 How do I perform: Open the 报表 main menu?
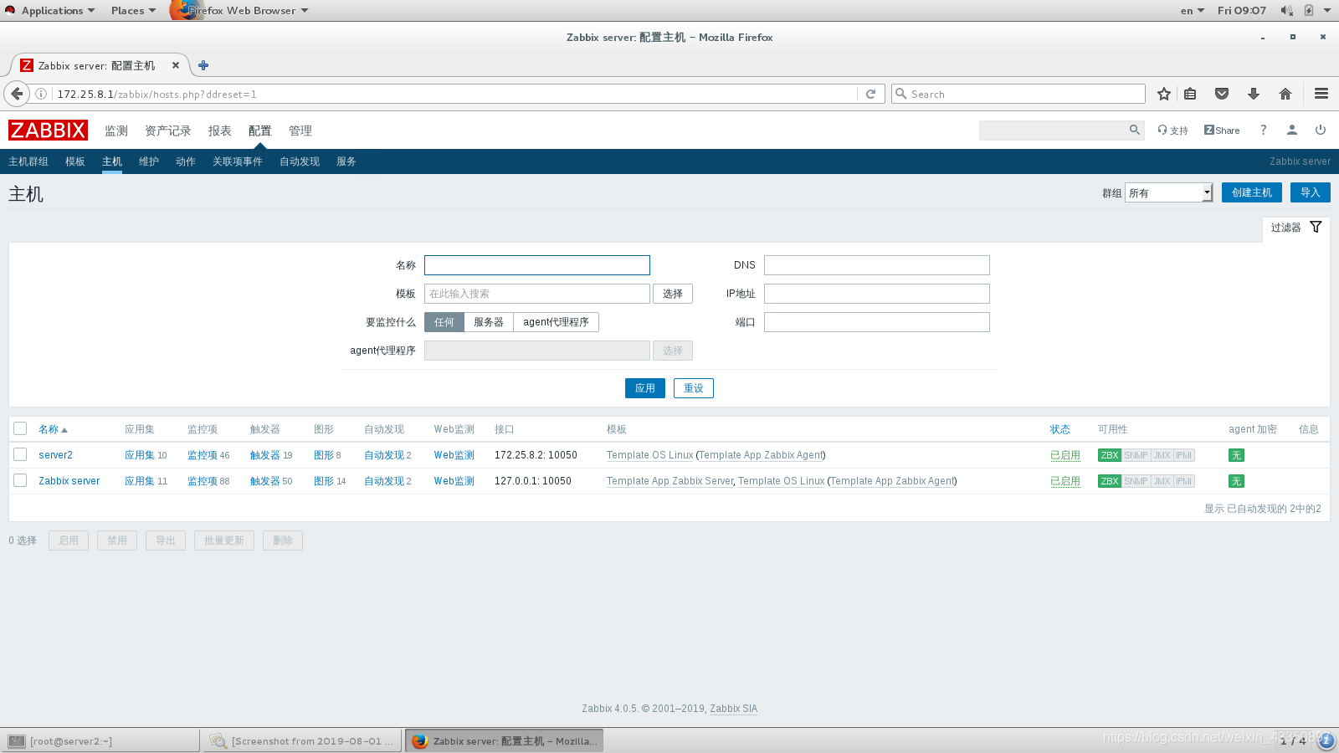click(x=220, y=131)
